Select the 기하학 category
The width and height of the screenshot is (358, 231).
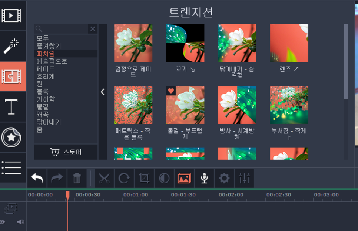point(66,99)
